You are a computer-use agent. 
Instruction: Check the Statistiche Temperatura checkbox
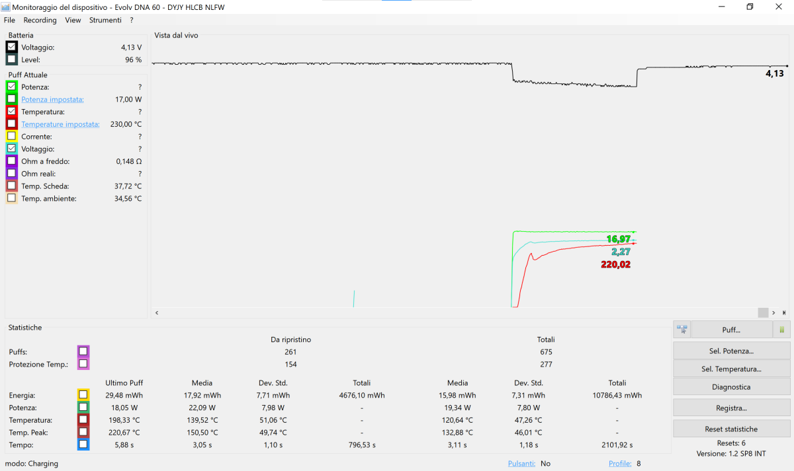pos(83,419)
